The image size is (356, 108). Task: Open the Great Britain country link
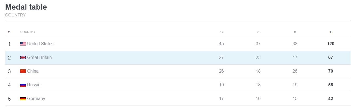39,58
